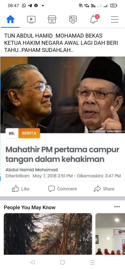Tap the Android recent apps button

click(92, 262)
